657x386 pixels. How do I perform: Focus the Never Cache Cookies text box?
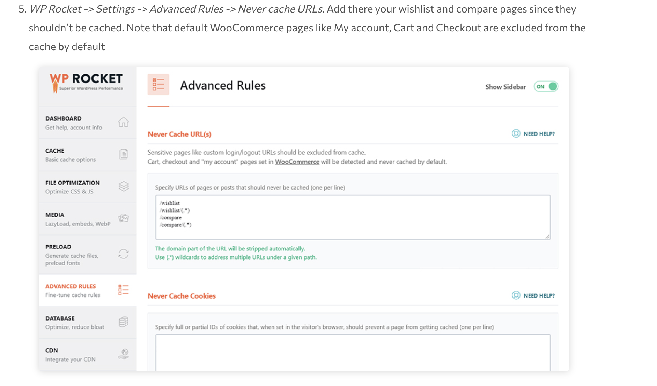[353, 353]
